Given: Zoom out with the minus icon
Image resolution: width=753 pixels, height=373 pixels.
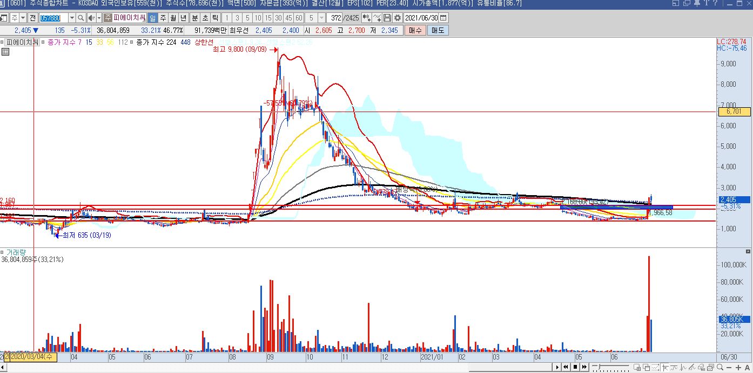Looking at the screenshot, I should pyautogui.click(x=729, y=368).
